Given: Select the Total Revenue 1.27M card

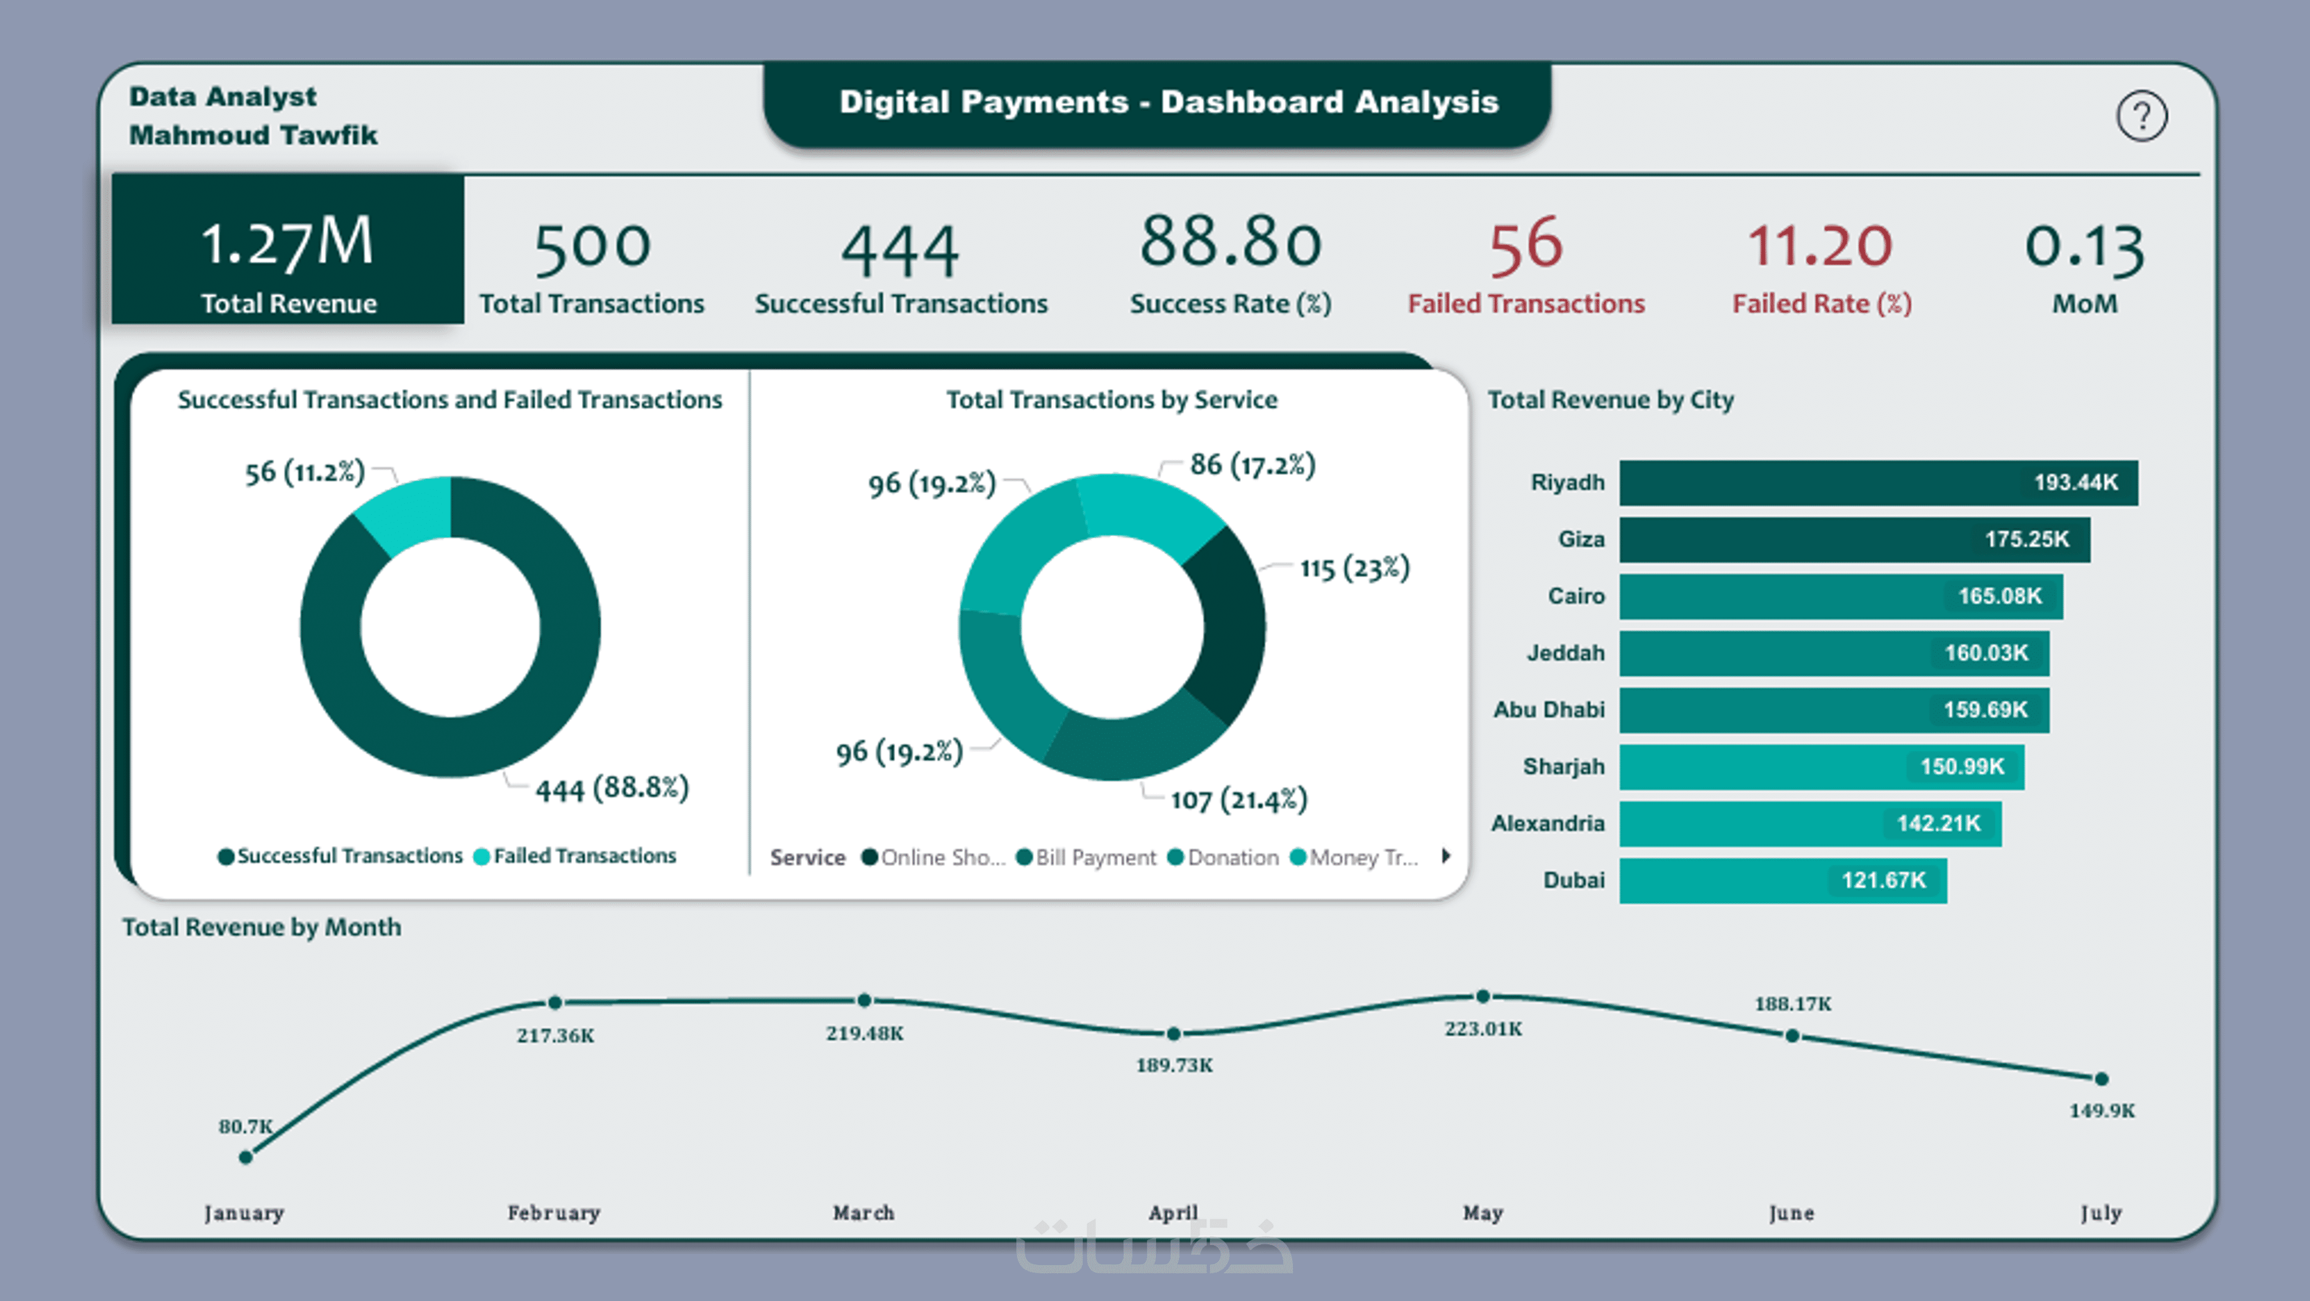Looking at the screenshot, I should click(288, 250).
